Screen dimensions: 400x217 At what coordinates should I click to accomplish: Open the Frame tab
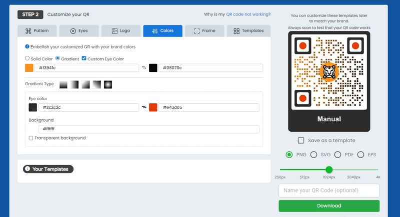205,31
